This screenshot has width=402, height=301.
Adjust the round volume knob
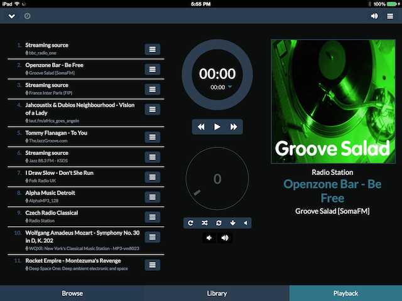coord(217,178)
